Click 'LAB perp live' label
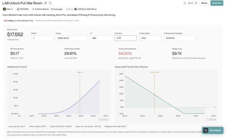The height and width of the screenshot is (138, 228). point(13,40)
